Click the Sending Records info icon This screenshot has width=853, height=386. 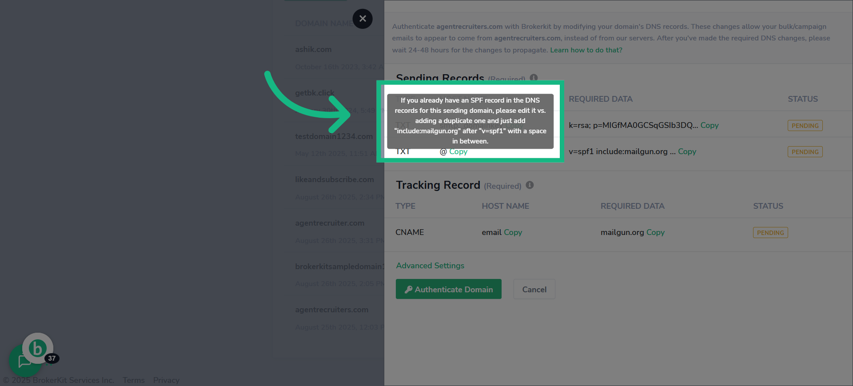[x=534, y=78]
